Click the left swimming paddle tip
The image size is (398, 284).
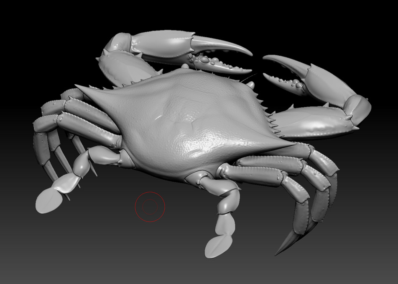[49, 200]
